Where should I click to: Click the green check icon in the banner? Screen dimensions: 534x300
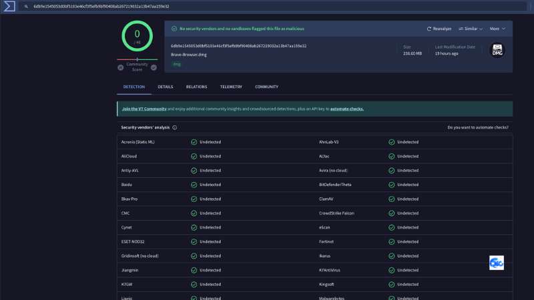(x=174, y=29)
